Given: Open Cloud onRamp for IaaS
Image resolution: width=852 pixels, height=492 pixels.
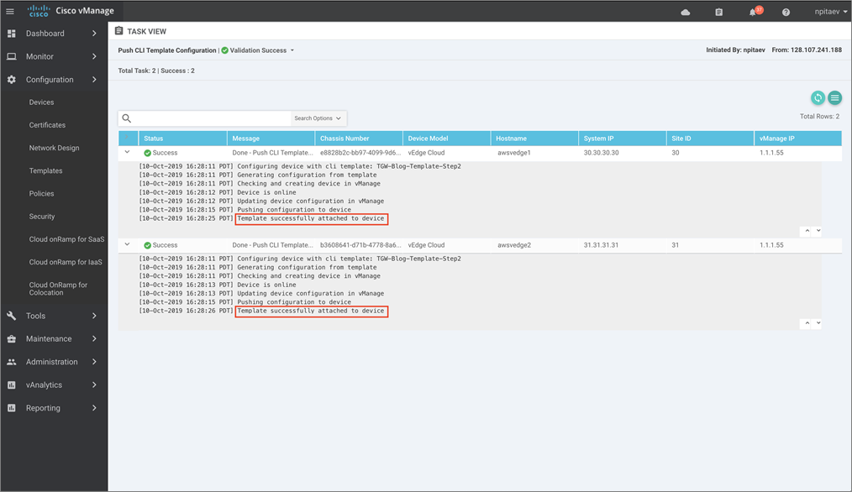Looking at the screenshot, I should coord(66,262).
